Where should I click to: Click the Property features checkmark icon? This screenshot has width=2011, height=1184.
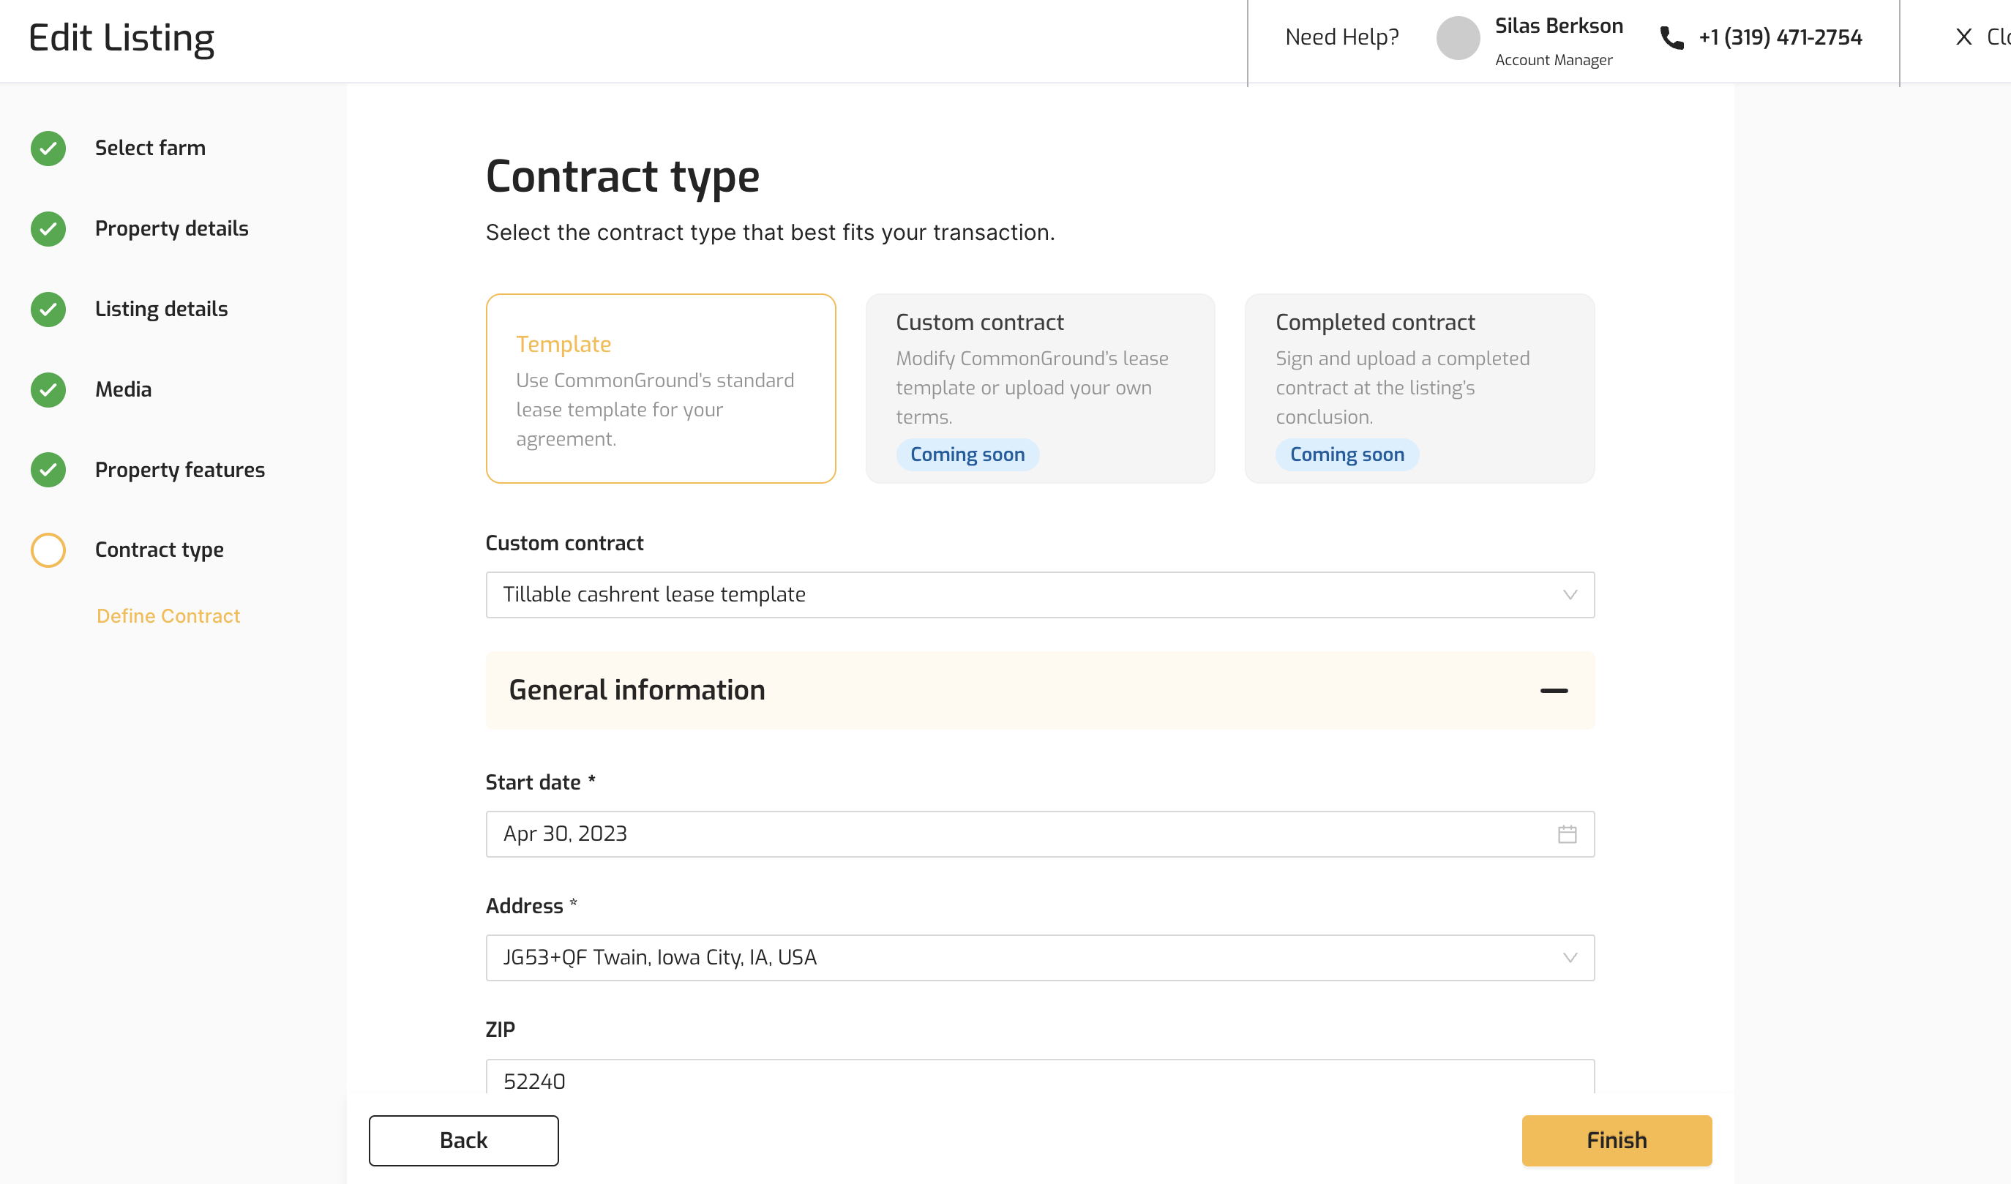(48, 470)
